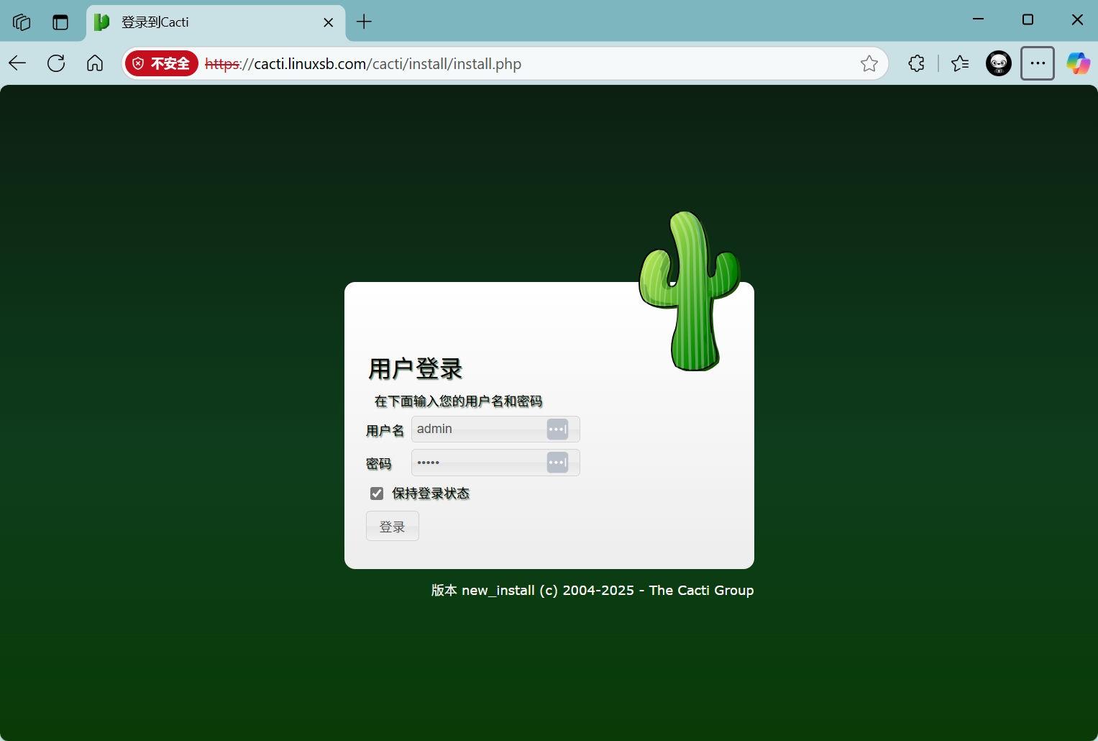Click password manager icon in password field
This screenshot has height=741, width=1098.
pos(557,463)
